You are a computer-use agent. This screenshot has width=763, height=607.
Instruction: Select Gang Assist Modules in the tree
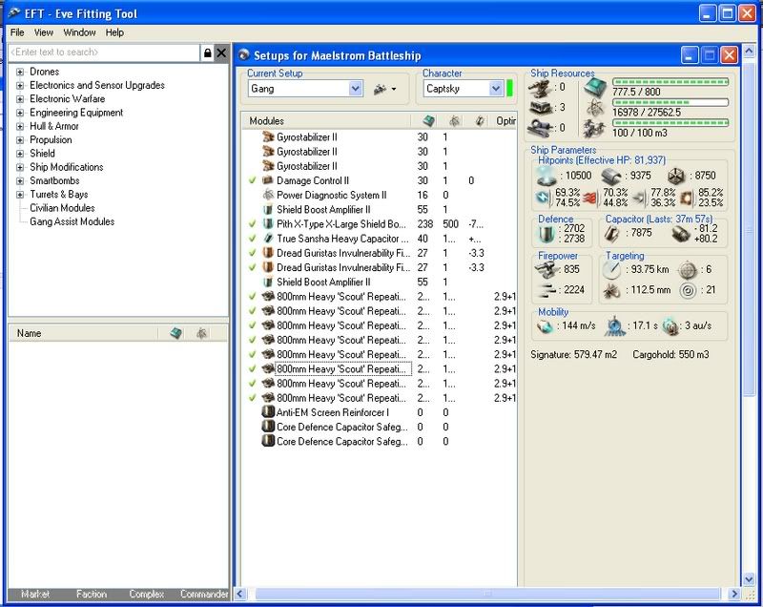click(72, 221)
